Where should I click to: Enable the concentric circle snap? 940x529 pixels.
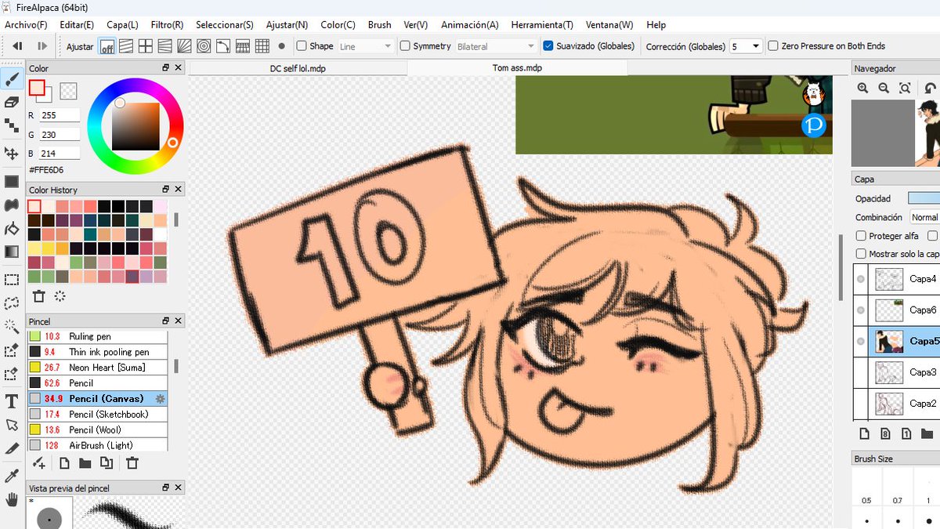(204, 46)
